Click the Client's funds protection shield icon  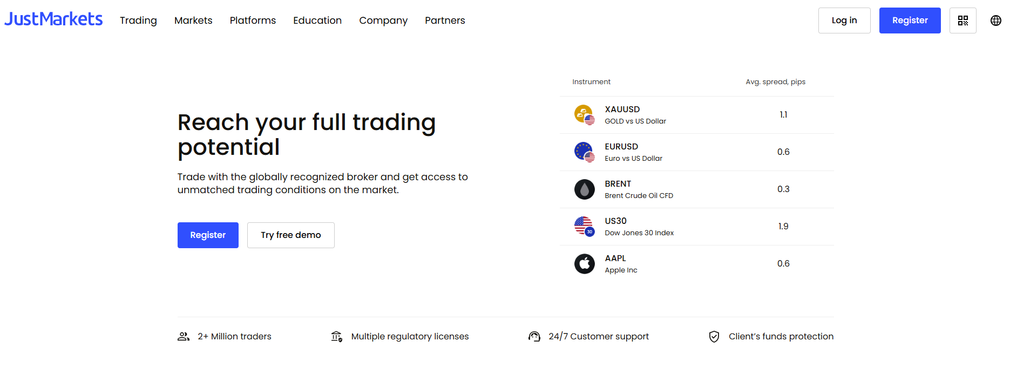pyautogui.click(x=714, y=336)
